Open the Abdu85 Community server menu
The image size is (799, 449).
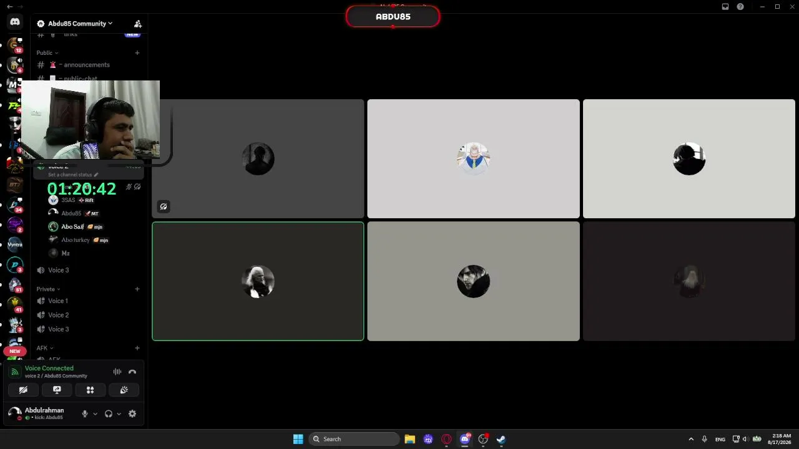[81, 24]
